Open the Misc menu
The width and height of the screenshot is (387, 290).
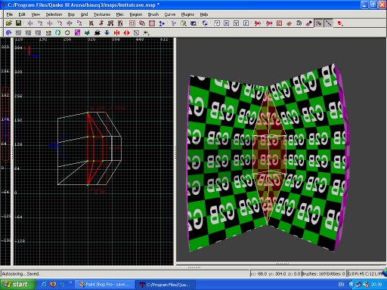click(x=119, y=14)
